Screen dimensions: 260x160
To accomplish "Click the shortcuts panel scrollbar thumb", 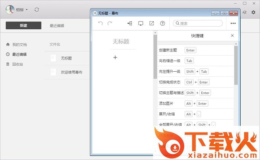I will tap(236, 65).
